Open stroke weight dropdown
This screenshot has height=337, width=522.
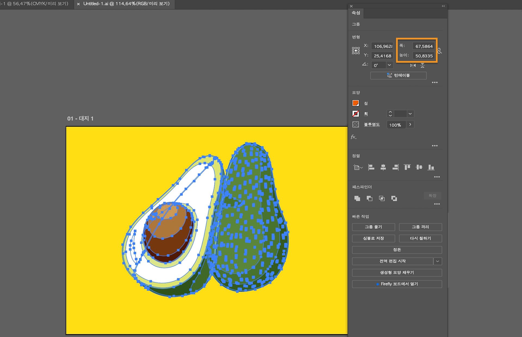(x=410, y=114)
